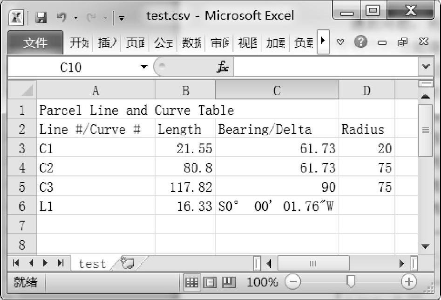
Task: Minimize the workbook window inside the ribbon
Action: (x=382, y=42)
